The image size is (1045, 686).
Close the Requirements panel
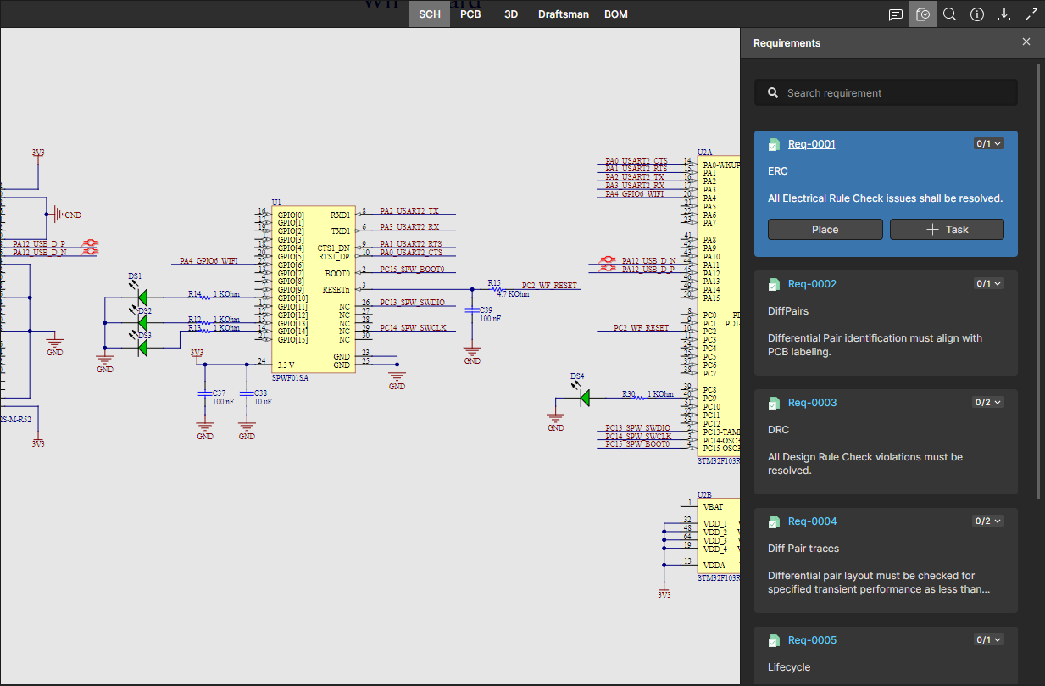(1026, 42)
